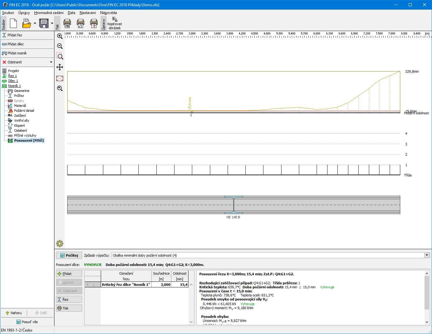
Task: Open Hromadná zadání menu
Action: tap(49, 13)
